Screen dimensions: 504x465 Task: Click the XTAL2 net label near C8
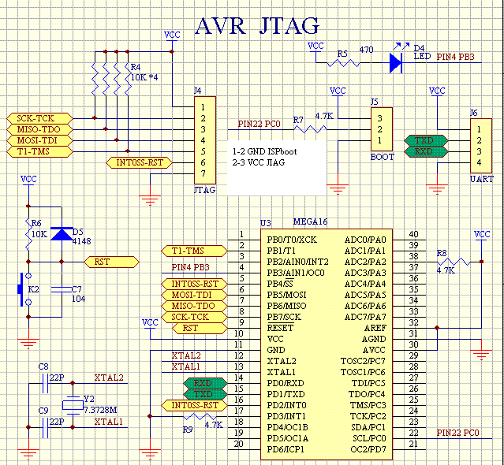click(109, 378)
